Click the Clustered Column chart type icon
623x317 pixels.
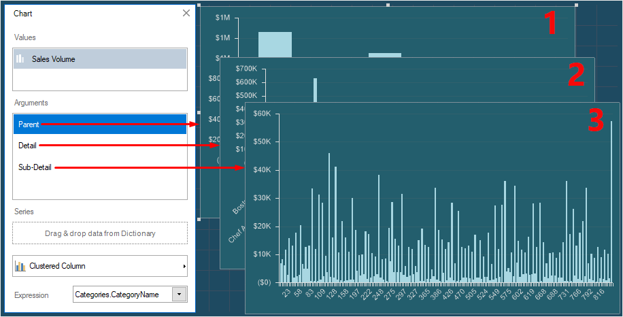[20, 266]
